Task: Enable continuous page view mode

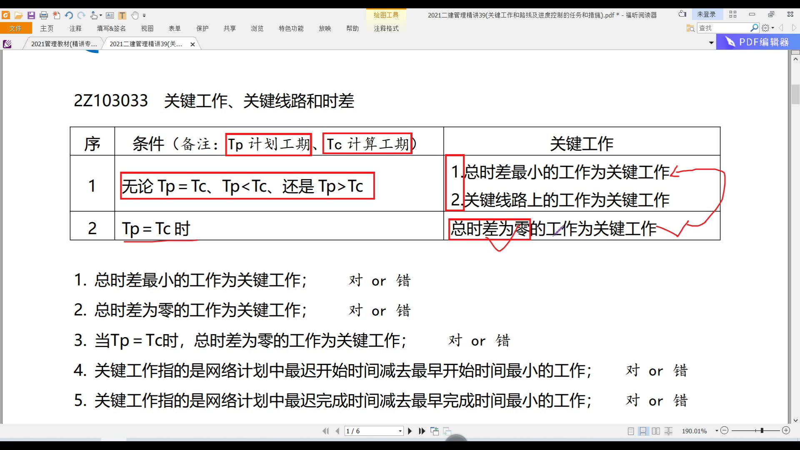Action: point(643,431)
